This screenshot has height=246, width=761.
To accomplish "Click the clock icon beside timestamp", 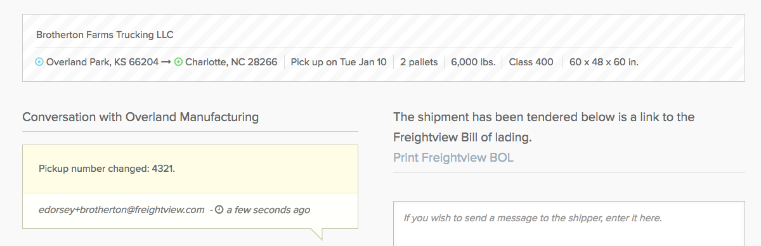I will 219,209.
